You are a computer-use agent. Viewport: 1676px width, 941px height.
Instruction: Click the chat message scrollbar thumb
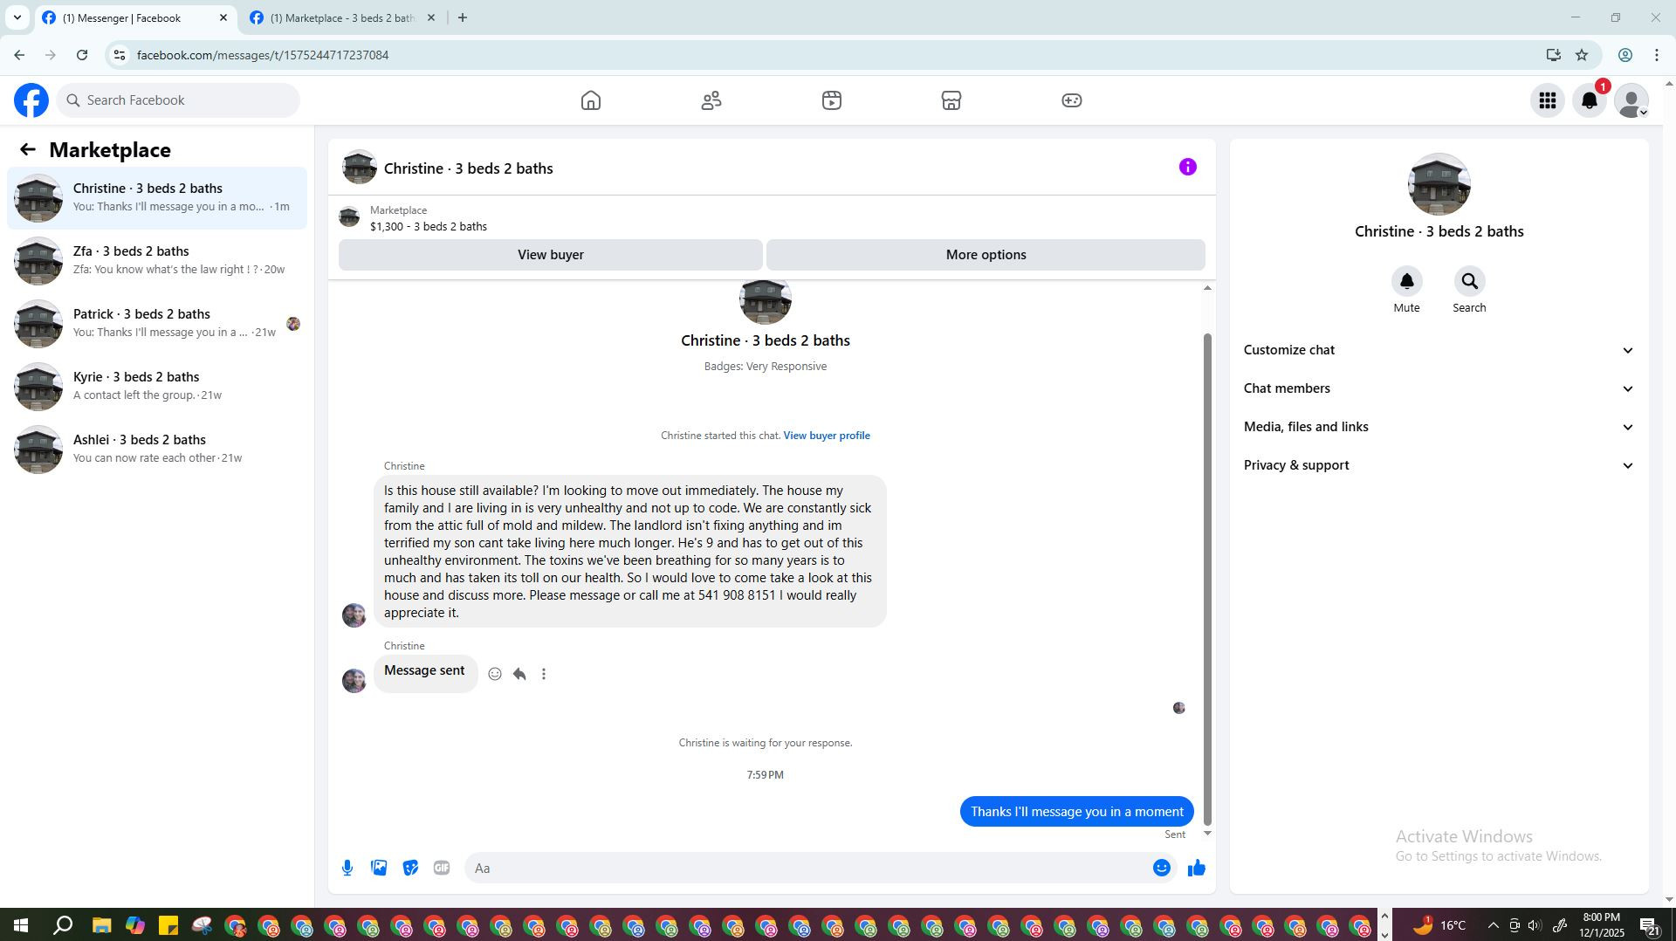tap(1208, 579)
